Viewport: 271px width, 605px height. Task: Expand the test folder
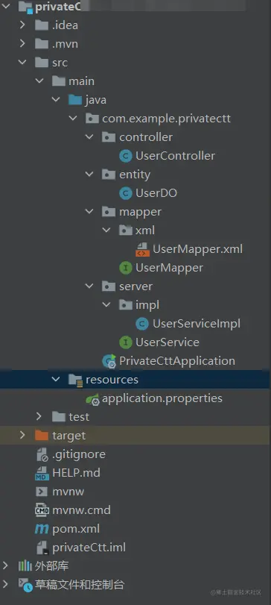[x=39, y=417]
